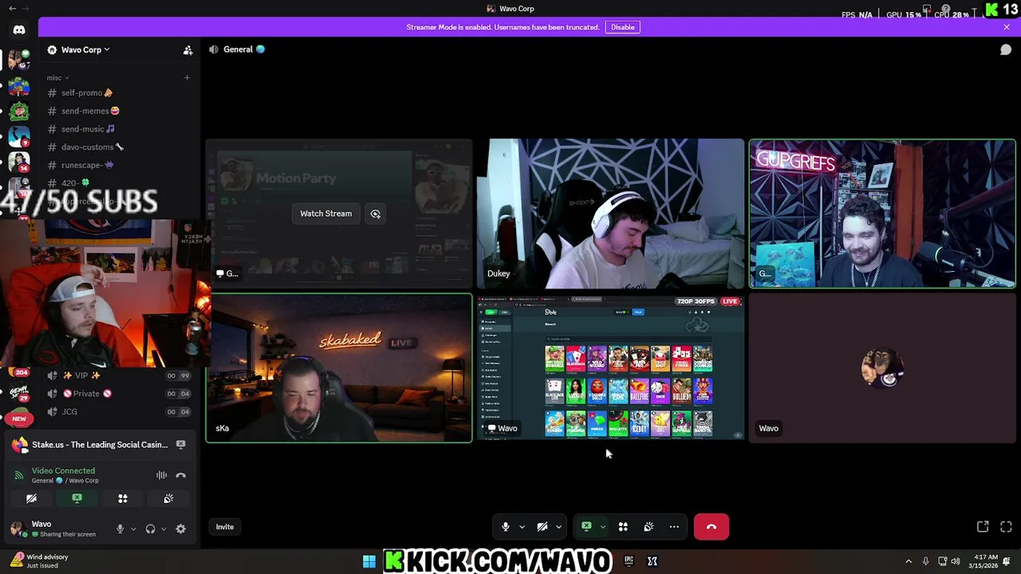
Task: Disconnect using the phone icon in voice panel
Action: 181,475
